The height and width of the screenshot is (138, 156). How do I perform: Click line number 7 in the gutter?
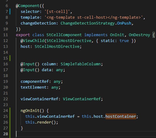[x=7, y=12]
